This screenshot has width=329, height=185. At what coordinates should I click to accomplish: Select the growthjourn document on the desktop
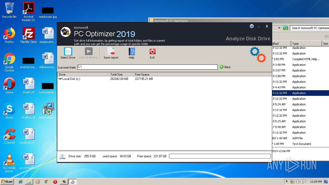(x=29, y=161)
